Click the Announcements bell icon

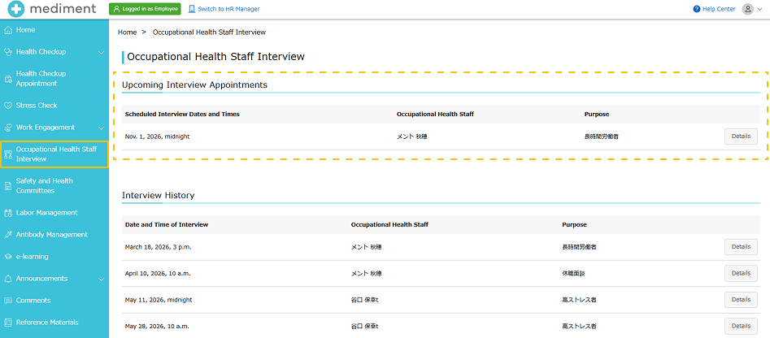click(x=7, y=279)
